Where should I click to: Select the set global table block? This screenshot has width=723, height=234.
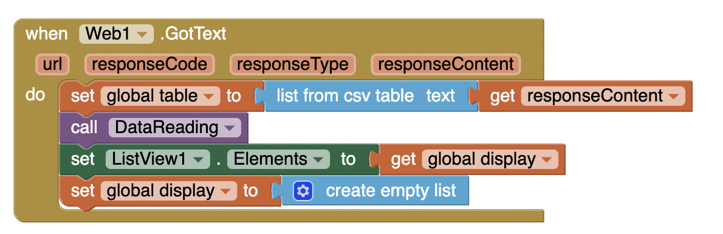(x=161, y=96)
